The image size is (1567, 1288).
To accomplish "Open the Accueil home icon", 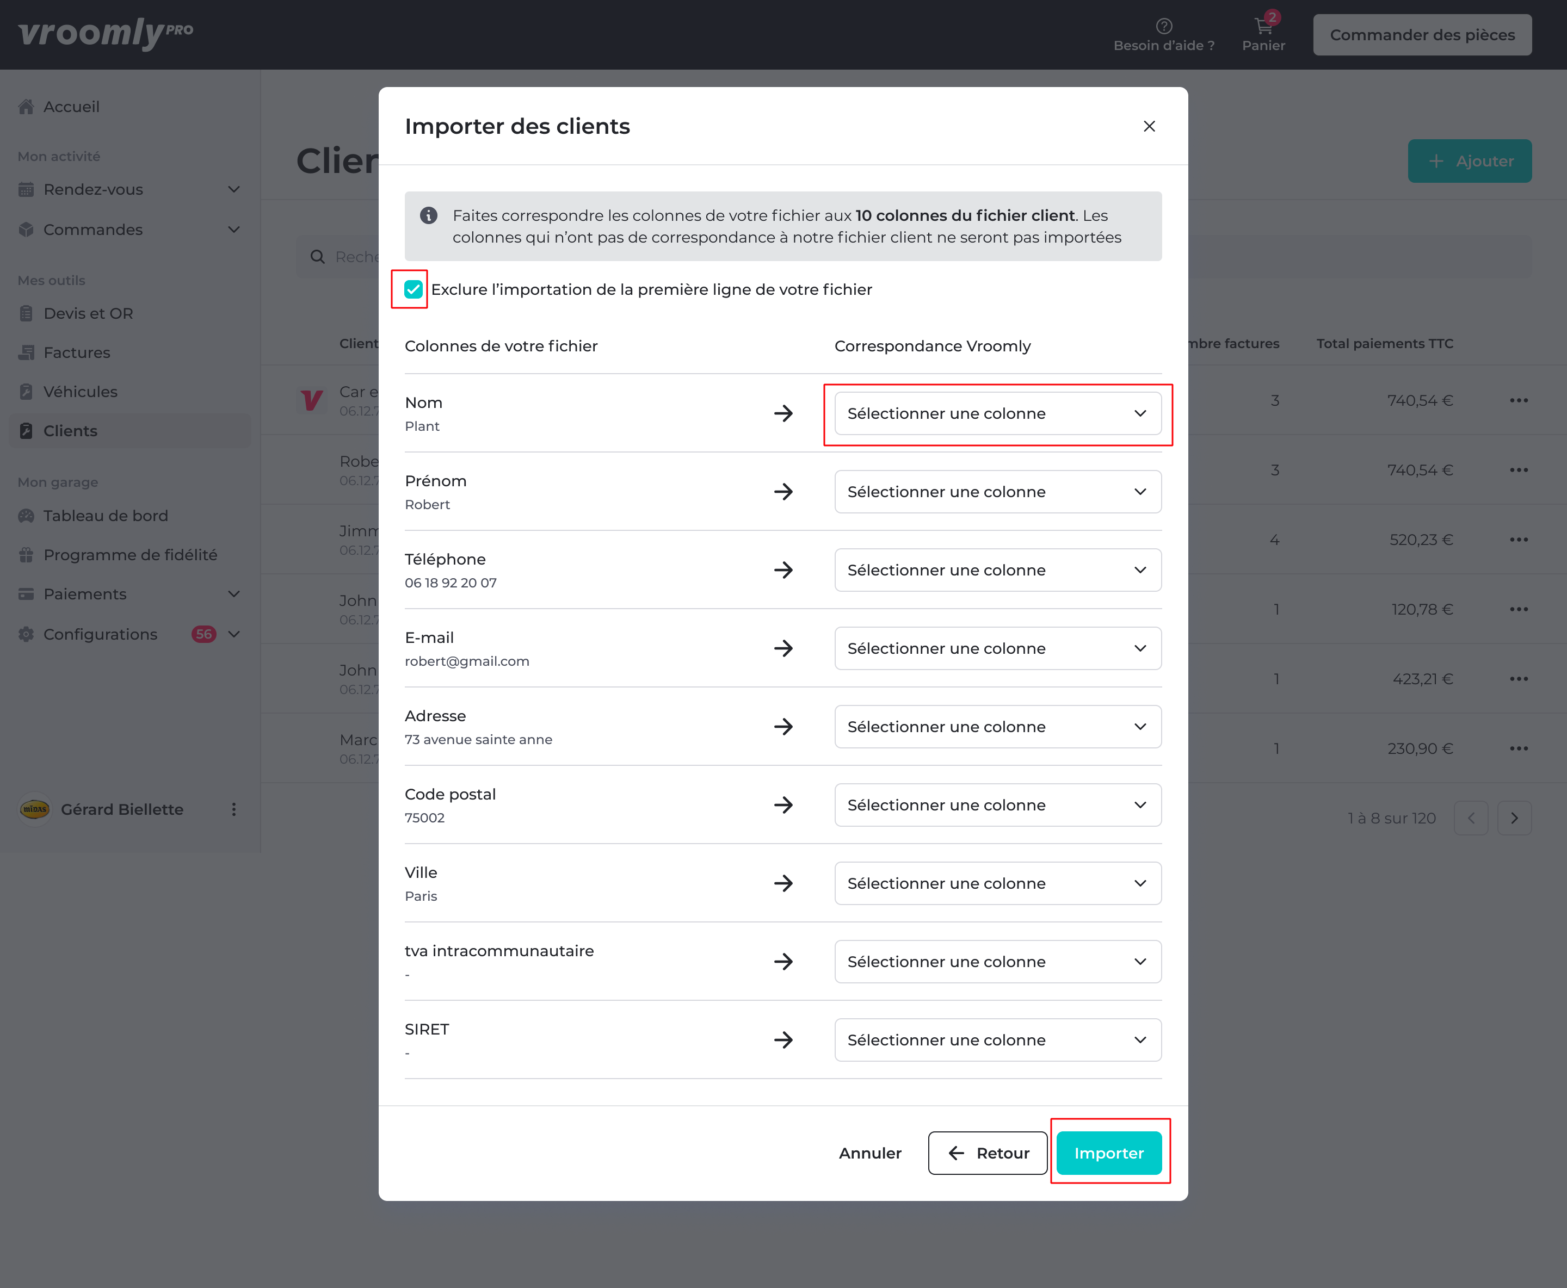I will pos(26,106).
